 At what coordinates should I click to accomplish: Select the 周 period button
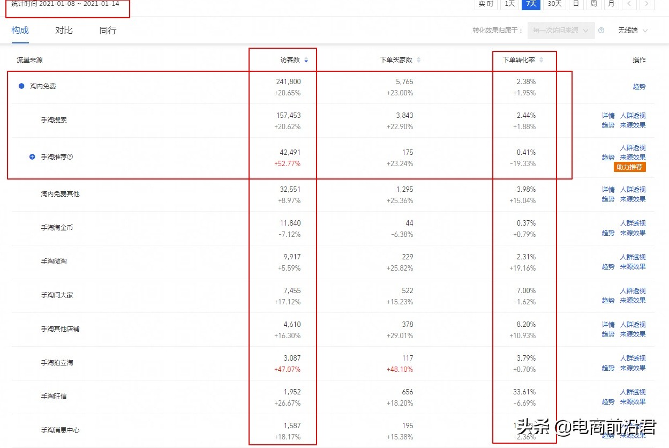pyautogui.click(x=593, y=4)
